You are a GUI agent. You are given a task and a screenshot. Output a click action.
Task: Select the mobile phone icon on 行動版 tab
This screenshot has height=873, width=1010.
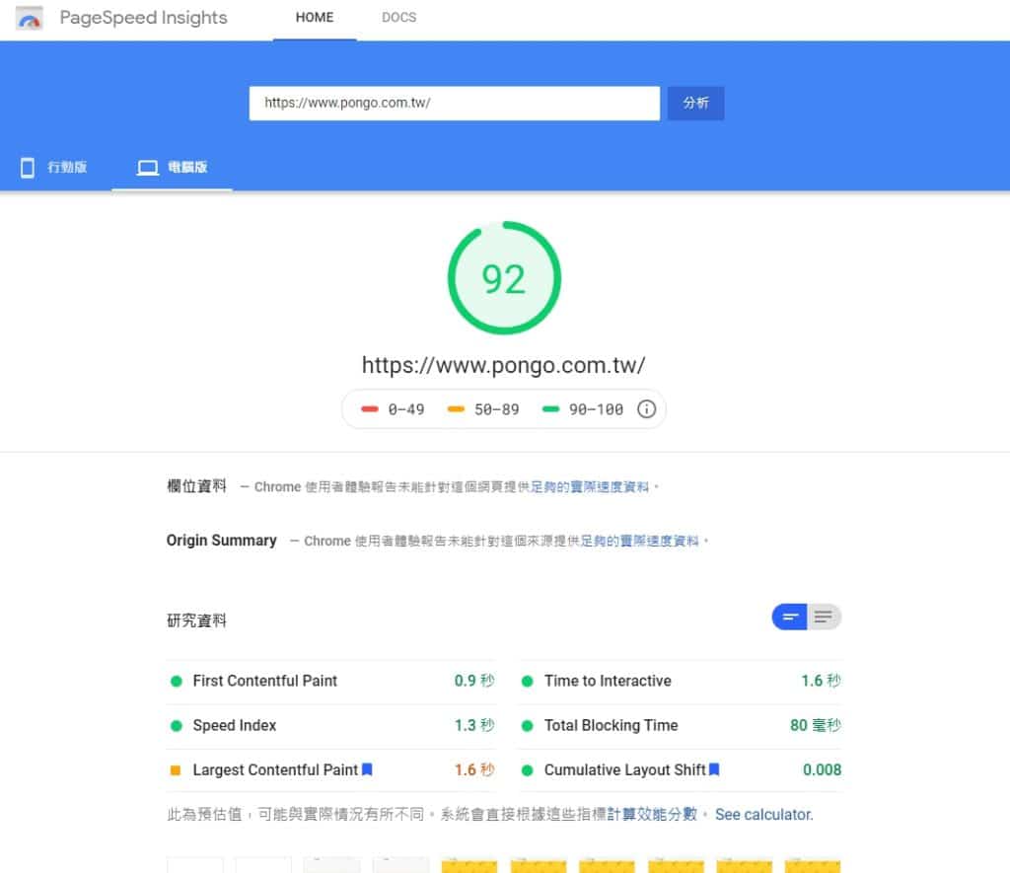(27, 167)
